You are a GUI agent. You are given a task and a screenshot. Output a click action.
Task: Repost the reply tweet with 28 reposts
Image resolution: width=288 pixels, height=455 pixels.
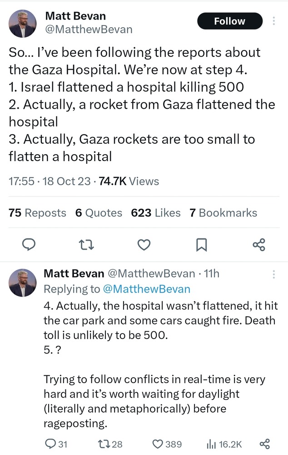pyautogui.click(x=111, y=444)
